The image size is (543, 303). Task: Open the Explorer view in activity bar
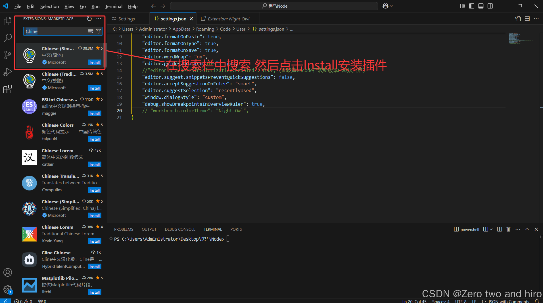[8, 21]
